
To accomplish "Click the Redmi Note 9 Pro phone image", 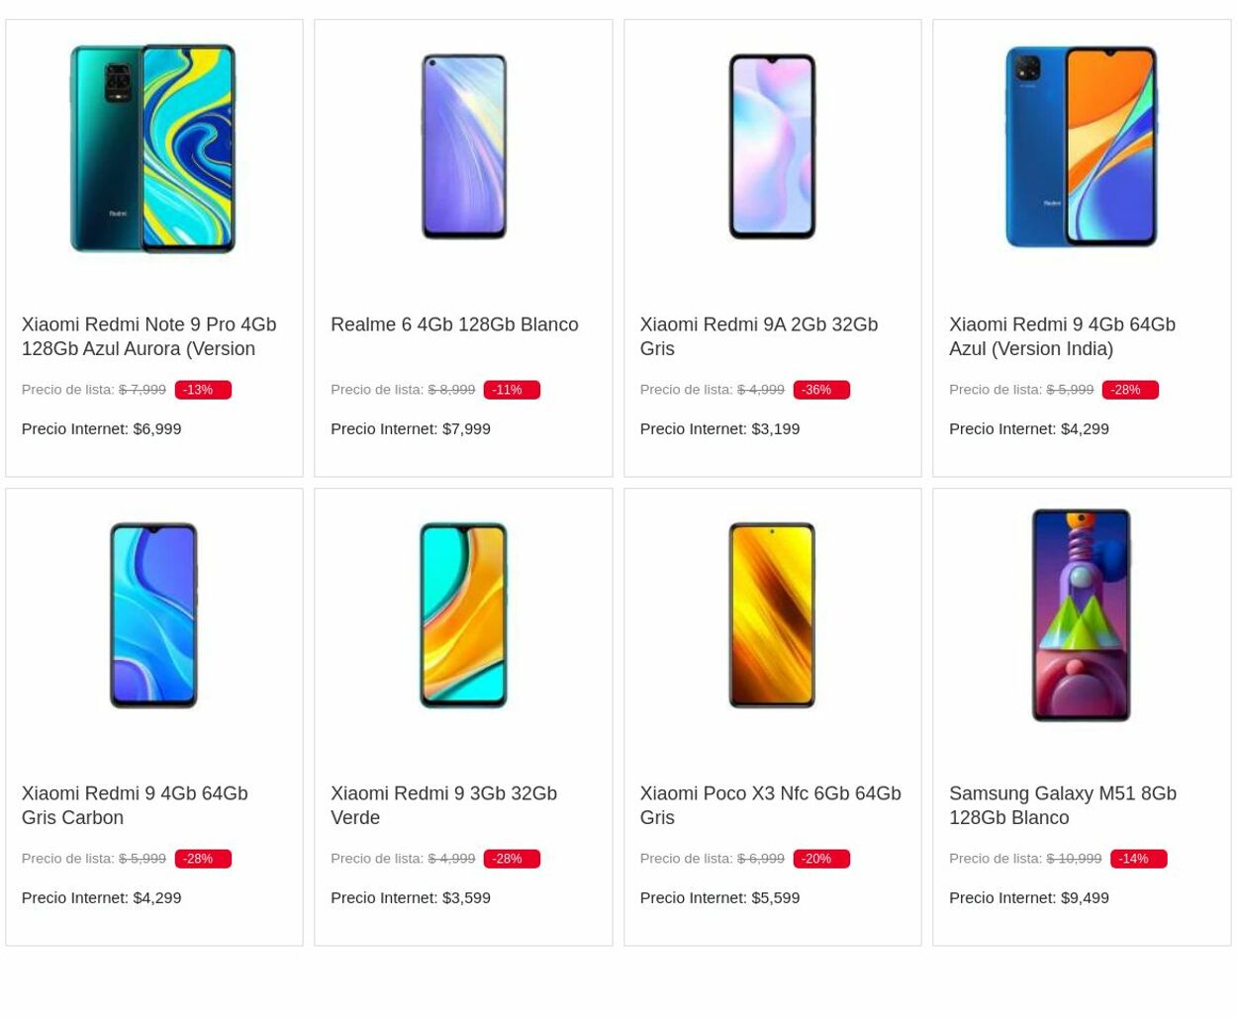I will tap(153, 146).
